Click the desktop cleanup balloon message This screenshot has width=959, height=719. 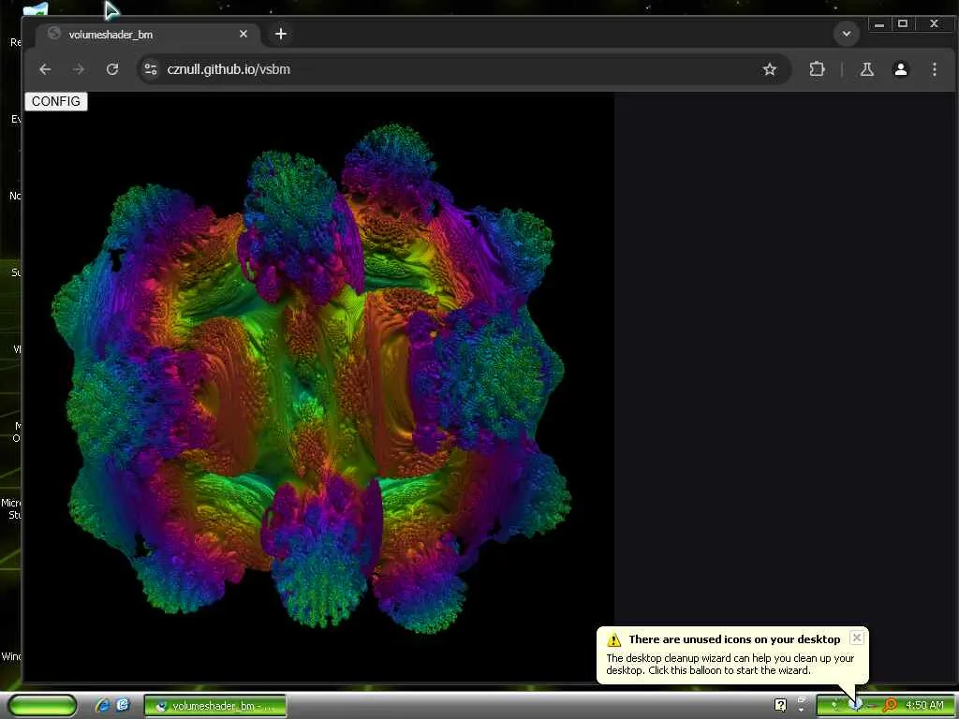point(730,665)
